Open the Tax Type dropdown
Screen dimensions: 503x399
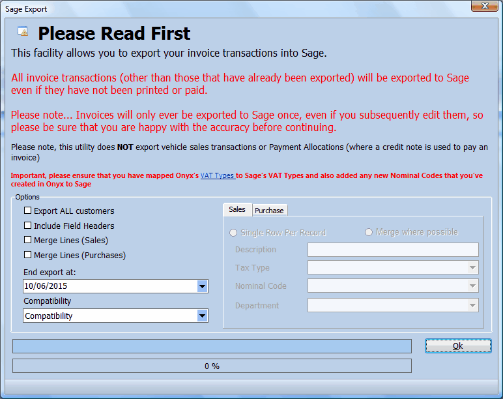pos(472,267)
